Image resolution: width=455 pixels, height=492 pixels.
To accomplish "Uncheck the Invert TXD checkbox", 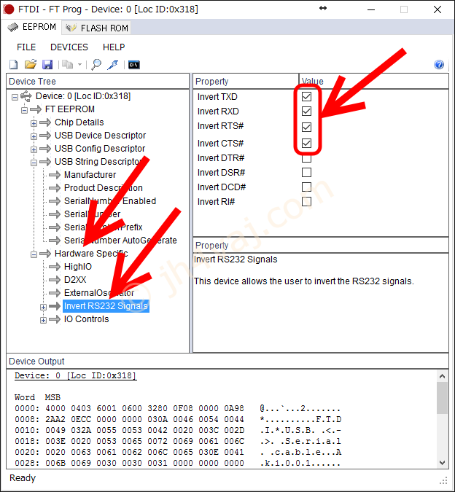I will click(x=306, y=97).
